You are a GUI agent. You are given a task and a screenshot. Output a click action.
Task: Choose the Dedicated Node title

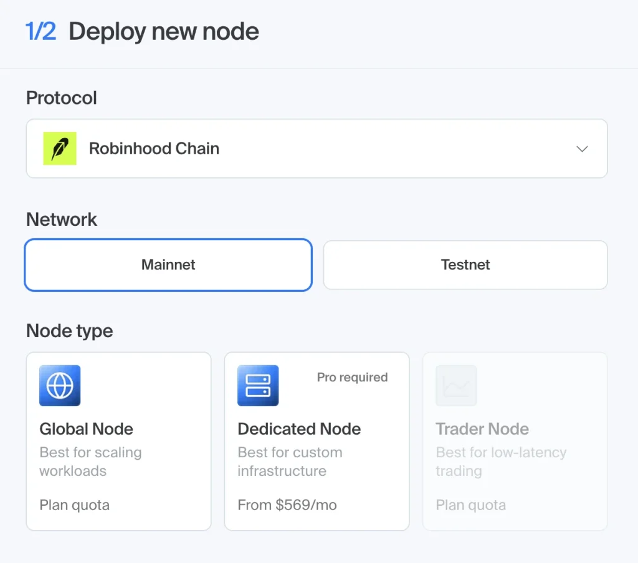(299, 429)
